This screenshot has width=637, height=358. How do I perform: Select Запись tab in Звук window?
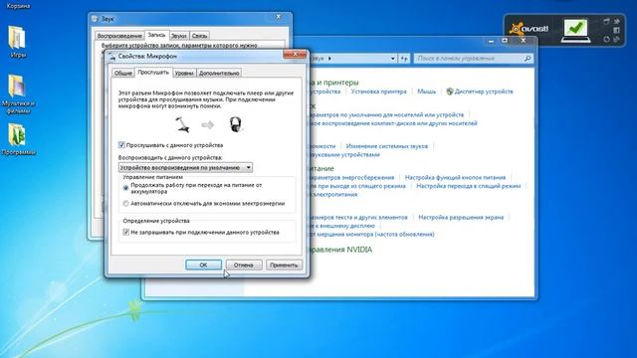click(x=156, y=35)
